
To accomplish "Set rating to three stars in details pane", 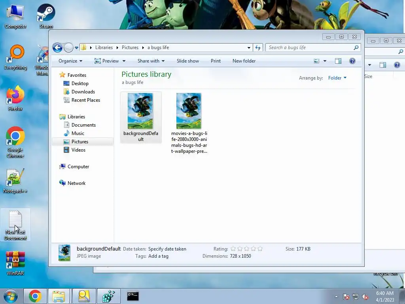I will click(247, 249).
